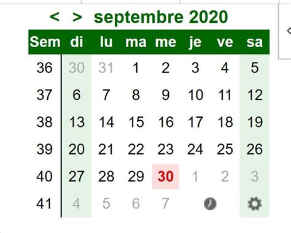Select highlighted date 30 septembre
The image size is (291, 233).
(x=166, y=177)
